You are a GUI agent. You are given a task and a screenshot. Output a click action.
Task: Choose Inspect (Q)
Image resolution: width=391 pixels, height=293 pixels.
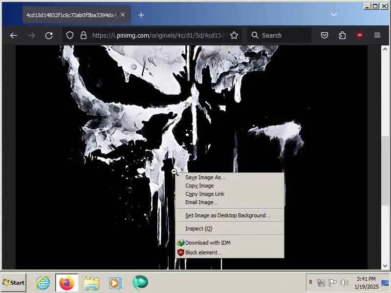230,229
